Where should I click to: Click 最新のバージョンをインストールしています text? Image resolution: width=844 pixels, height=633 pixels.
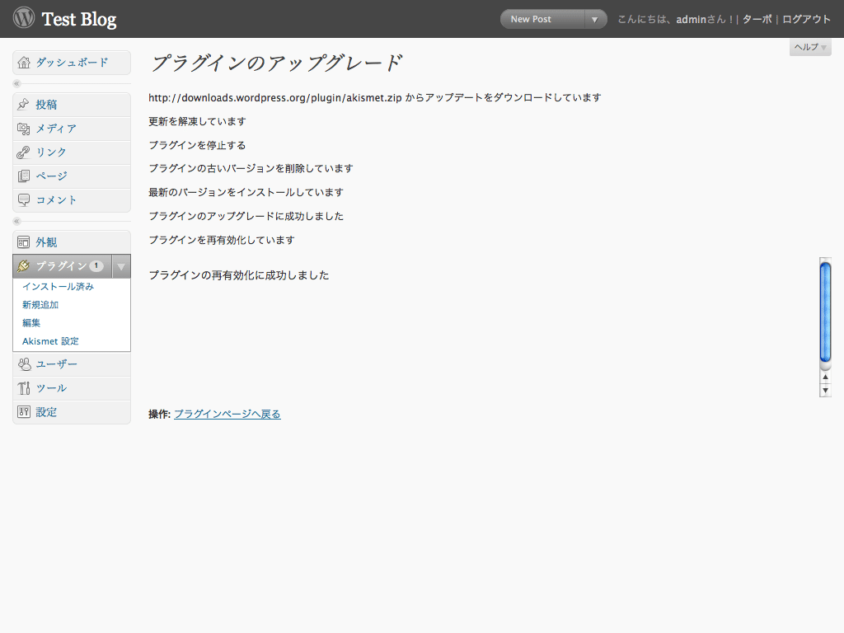pos(246,192)
